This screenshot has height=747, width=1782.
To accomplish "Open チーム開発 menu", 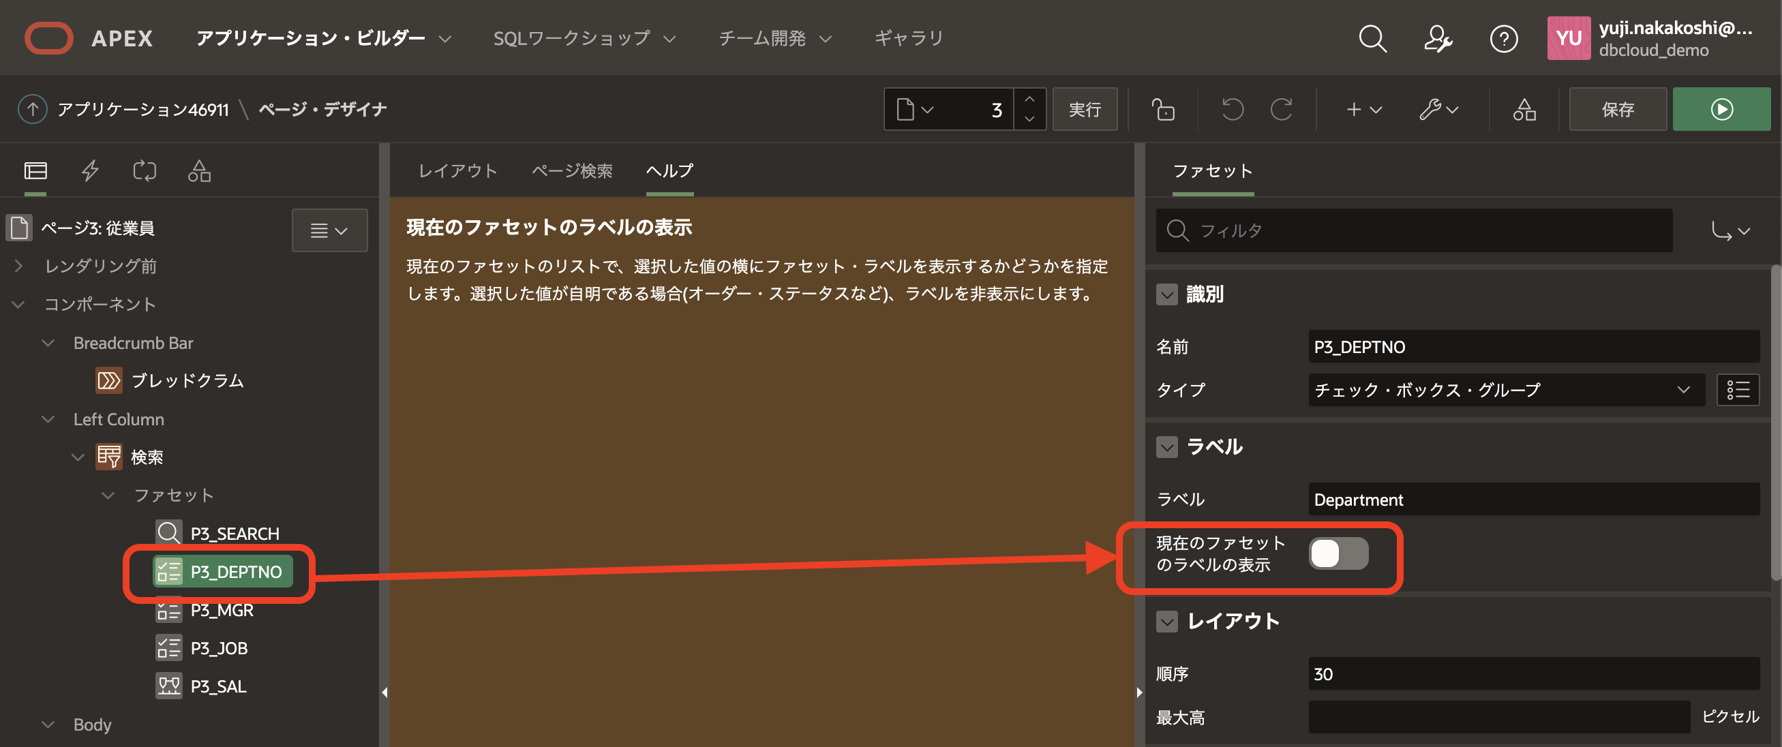I will point(775,38).
